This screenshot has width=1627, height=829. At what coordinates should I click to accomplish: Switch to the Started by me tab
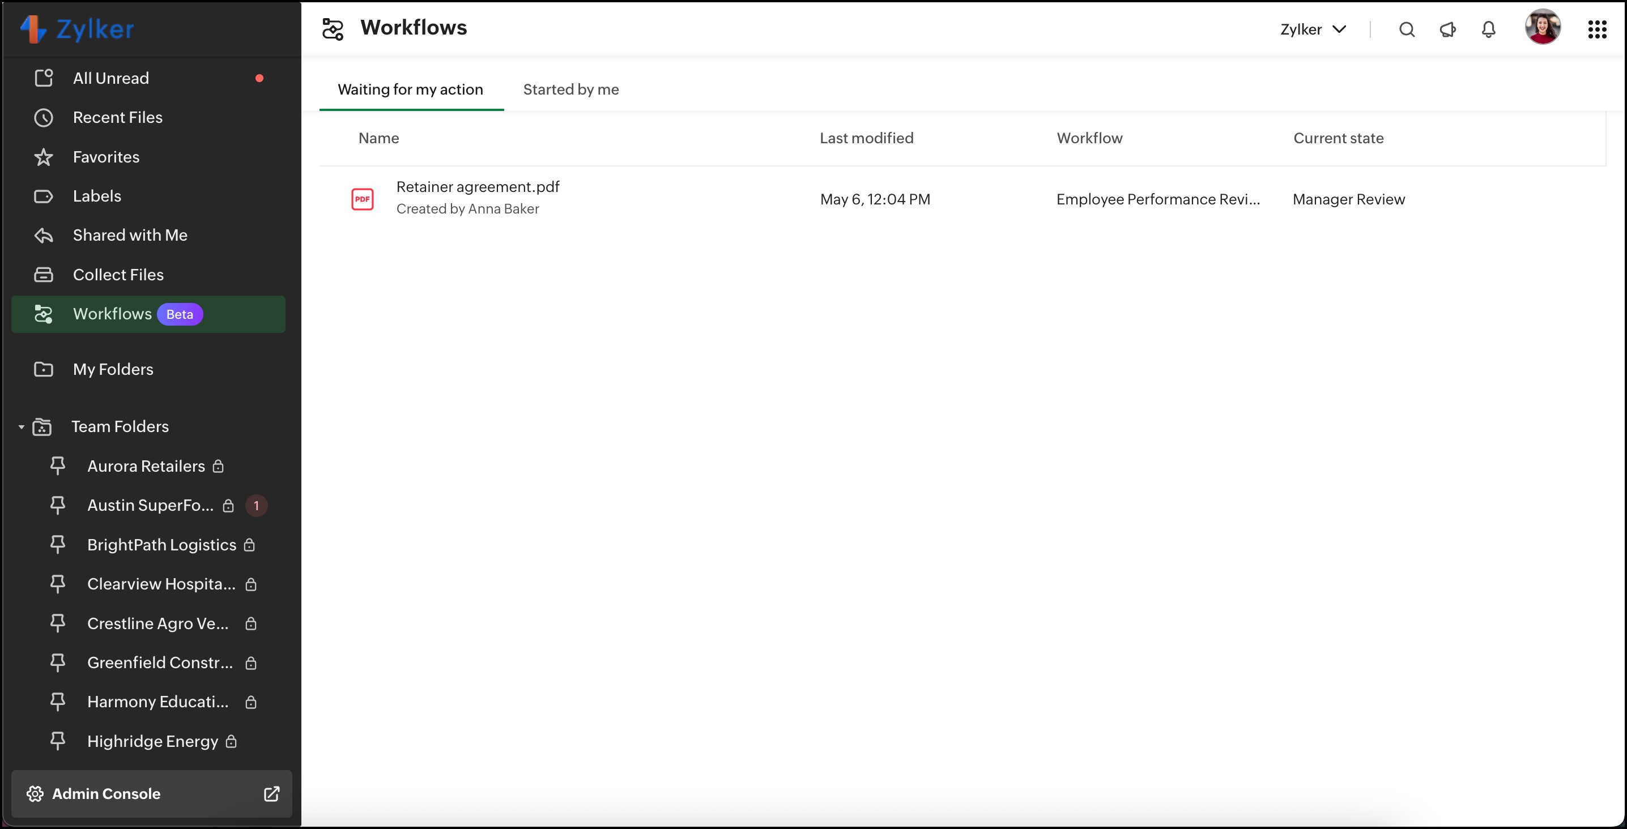570,89
